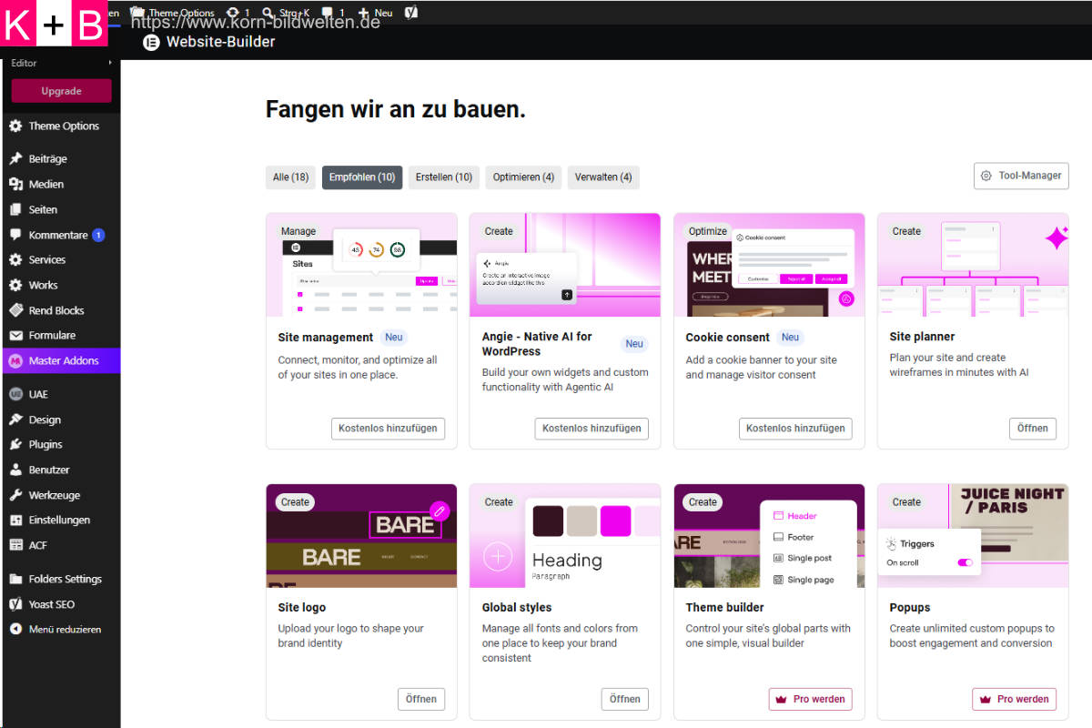The height and width of the screenshot is (728, 1092).
Task: Open the Tool-Manager button
Action: pyautogui.click(x=1021, y=176)
